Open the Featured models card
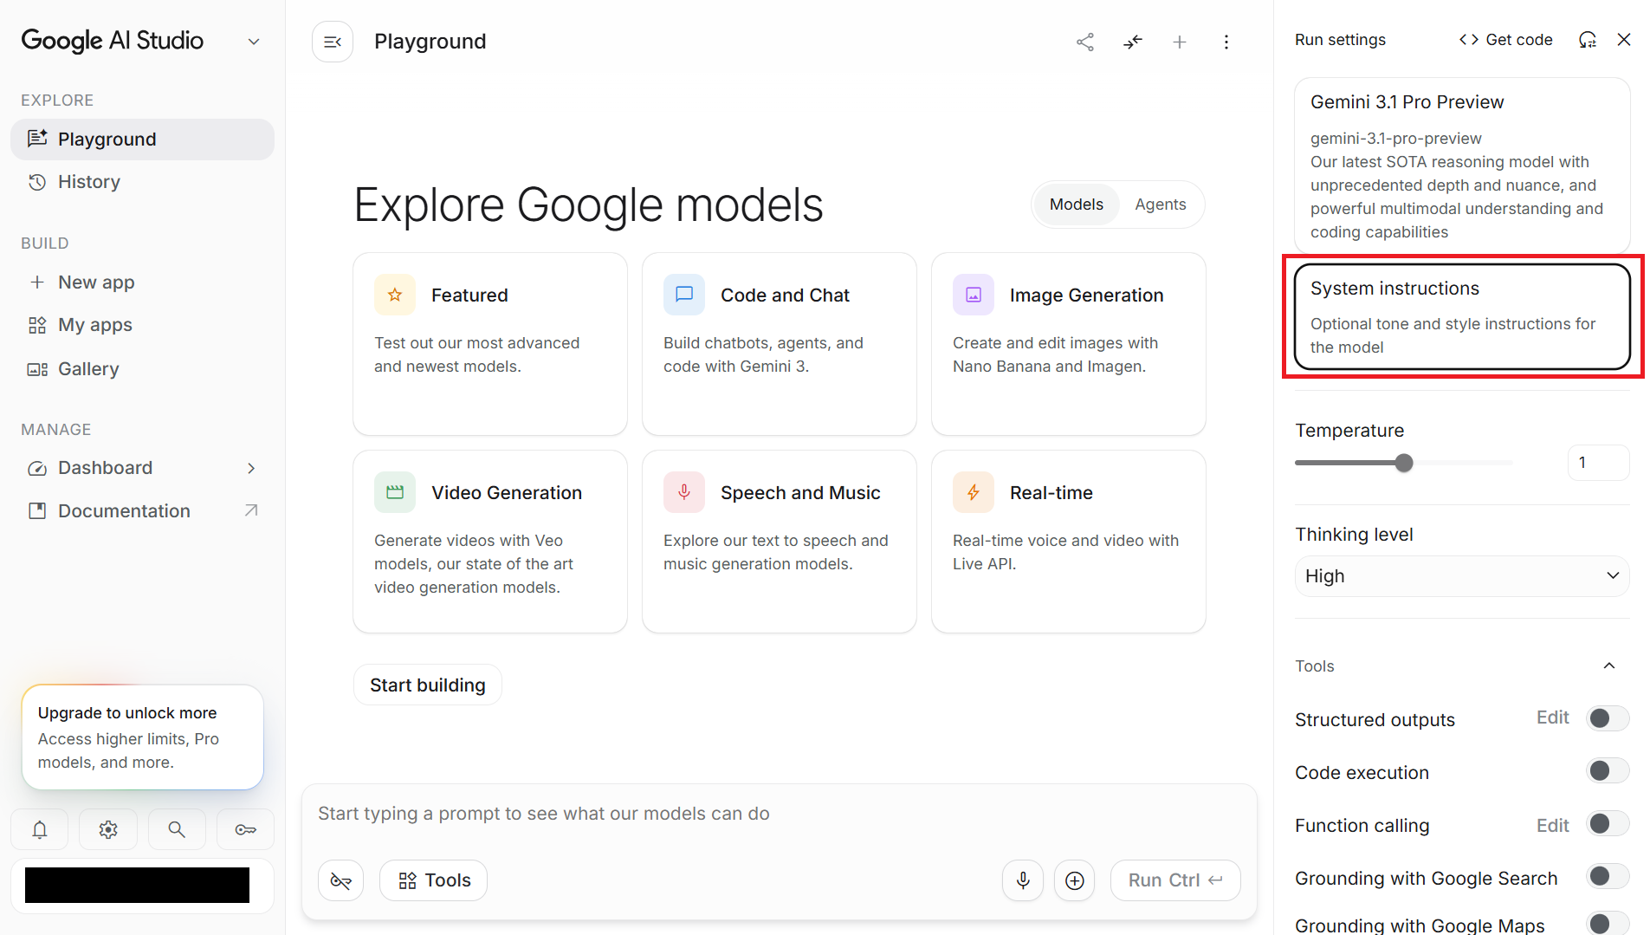The image size is (1650, 935). pyautogui.click(x=490, y=344)
